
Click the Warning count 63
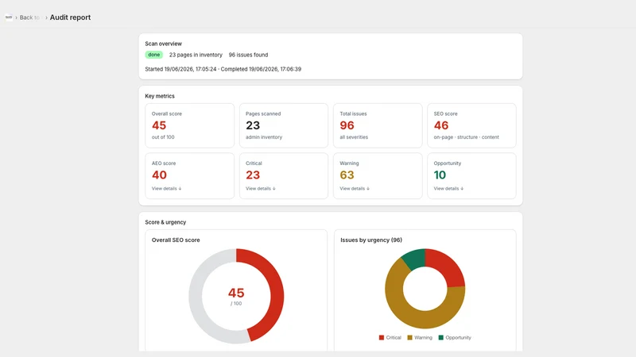[347, 175]
